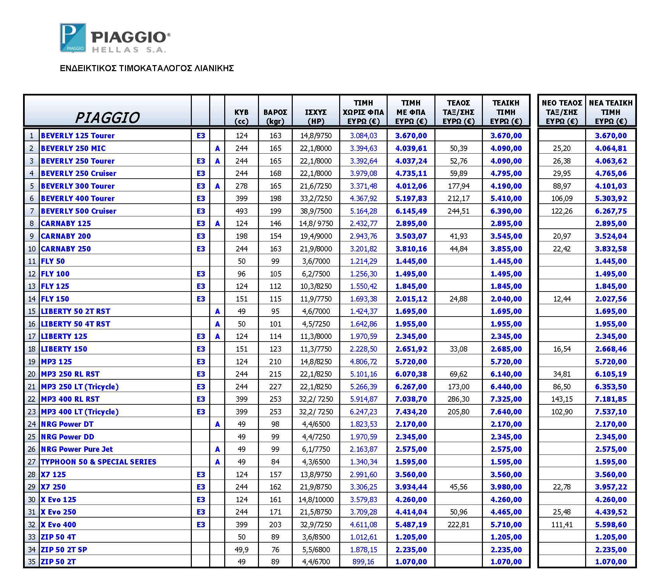662x583 pixels.
Task: Select the BEVERLY 400 Tourer model name
Action: [78, 198]
